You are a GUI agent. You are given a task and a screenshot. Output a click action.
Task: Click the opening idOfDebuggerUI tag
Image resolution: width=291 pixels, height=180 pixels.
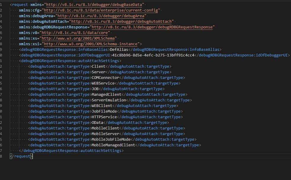[x=65, y=55]
